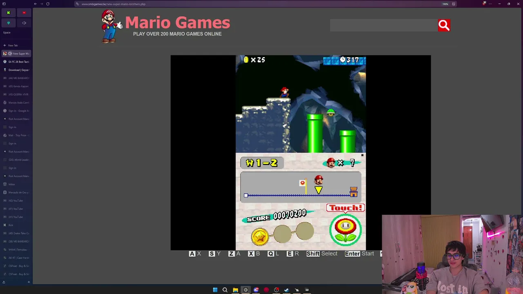Click the Mario lives icon

tap(331, 163)
